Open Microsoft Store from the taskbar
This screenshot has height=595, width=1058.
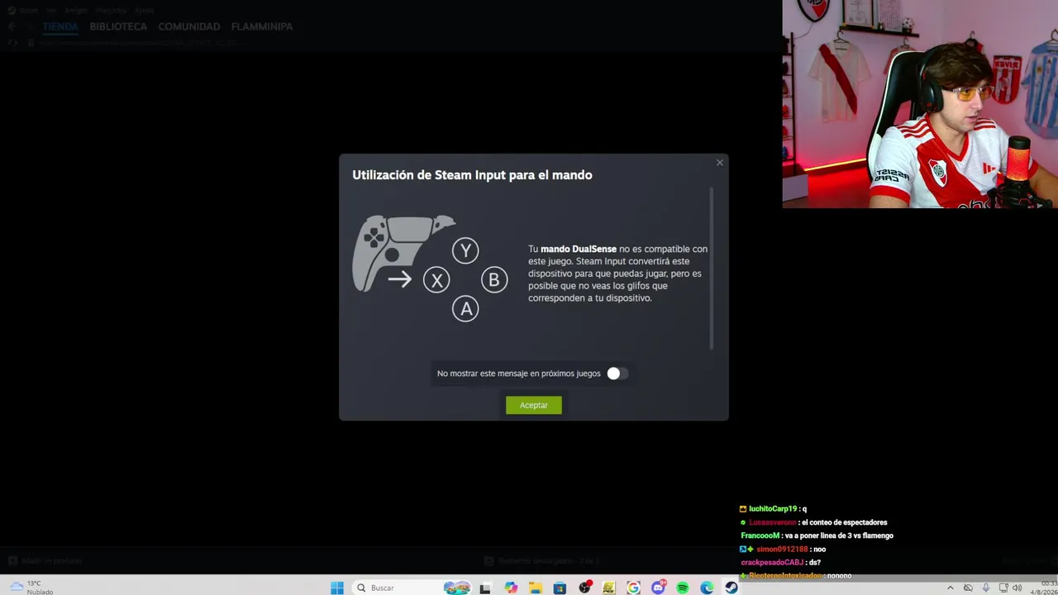pos(560,588)
